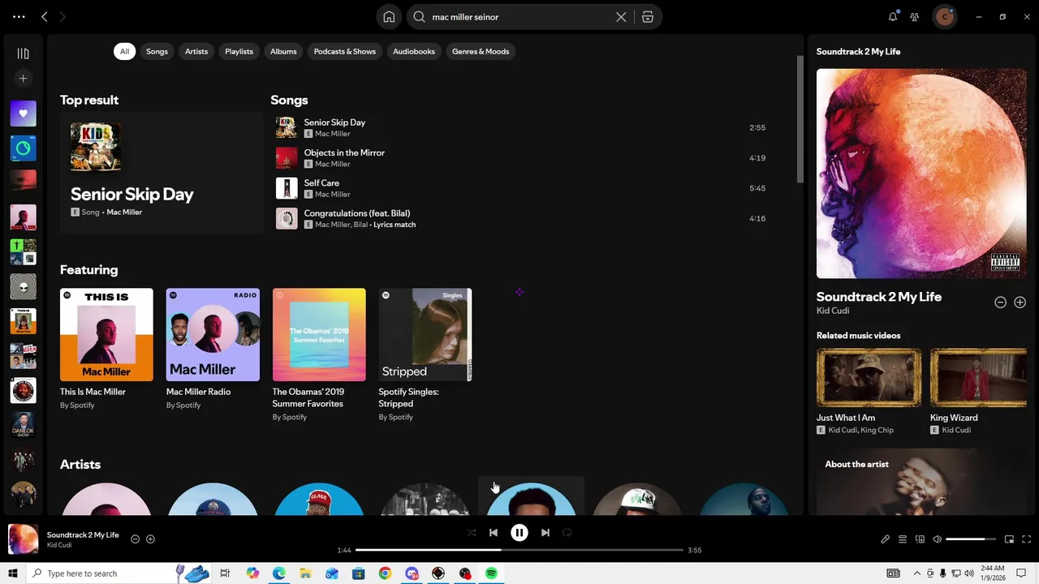
Task: Filter results by Genres & Moods
Action: (481, 51)
